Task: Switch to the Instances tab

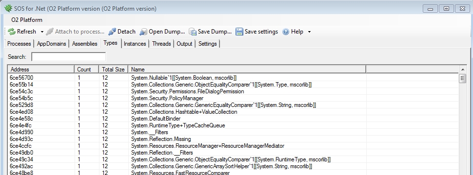Action: [135, 44]
